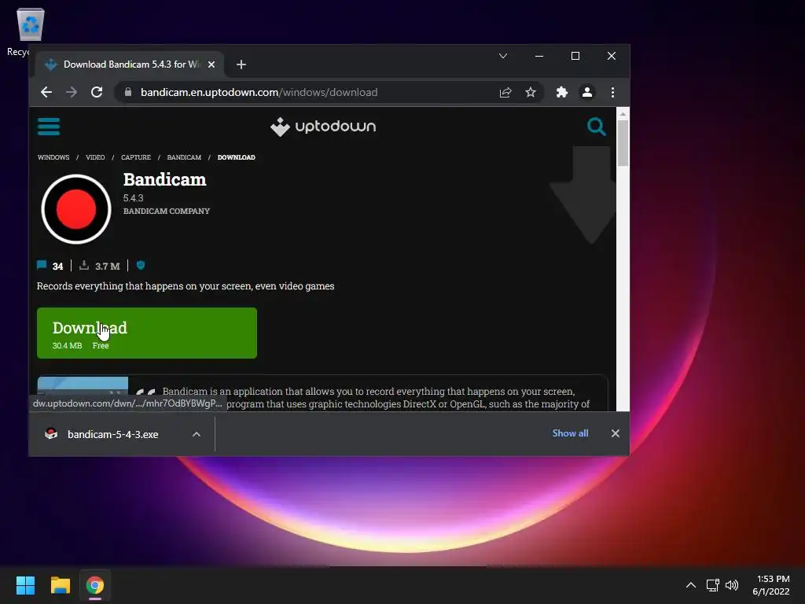This screenshot has width=805, height=604.
Task: Open the network tray icon
Action: coord(712,585)
